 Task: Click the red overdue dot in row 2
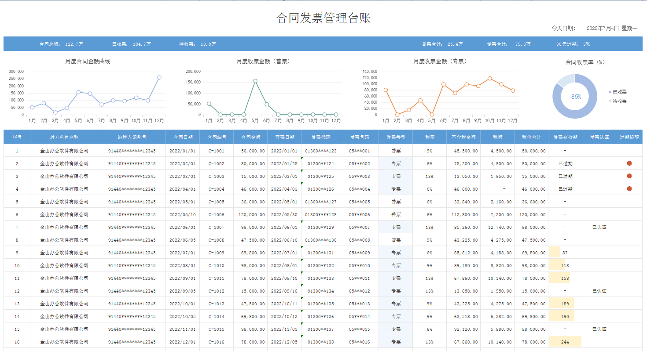[629, 163]
